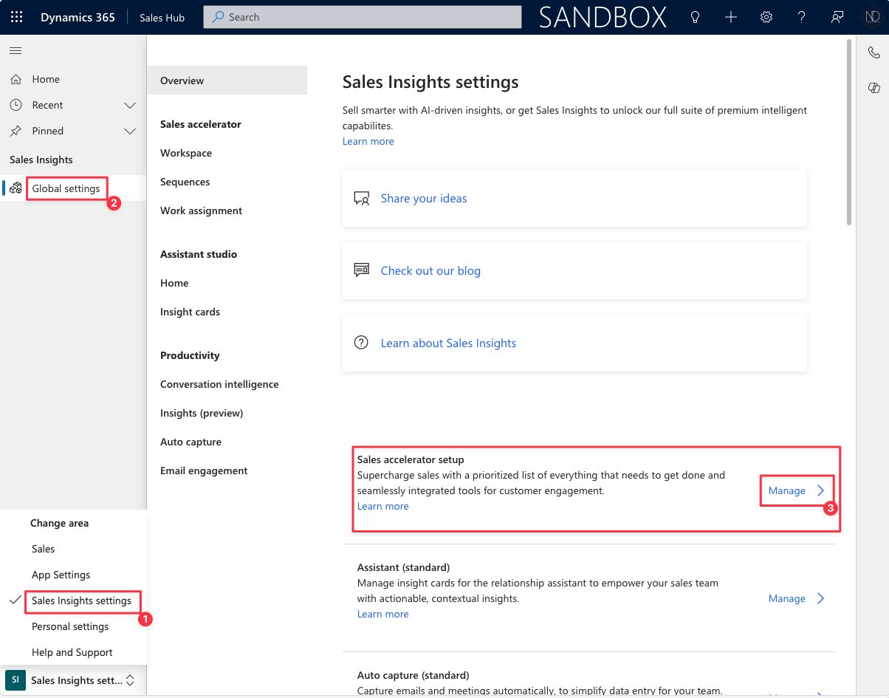
Task: Expand the Pinned section chevron
Action: (130, 131)
